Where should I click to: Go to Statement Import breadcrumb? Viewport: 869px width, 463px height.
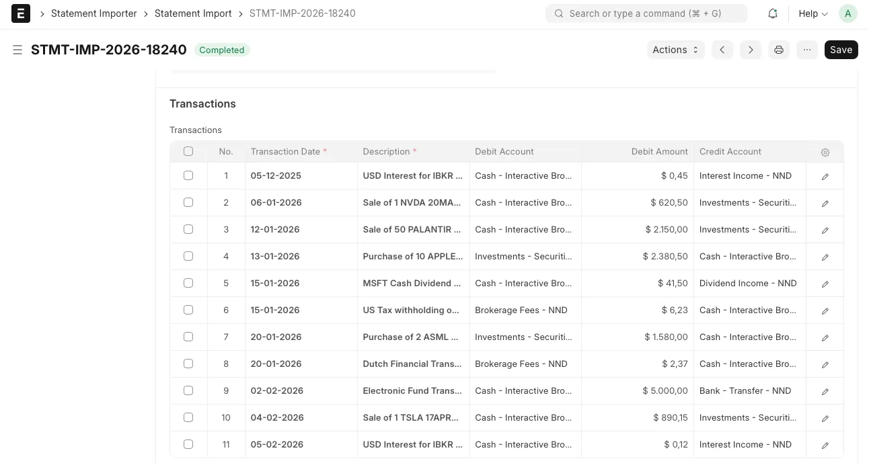(193, 13)
